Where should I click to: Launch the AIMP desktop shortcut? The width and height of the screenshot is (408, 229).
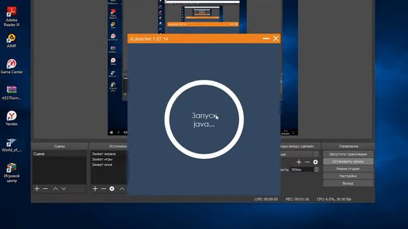click(x=11, y=41)
